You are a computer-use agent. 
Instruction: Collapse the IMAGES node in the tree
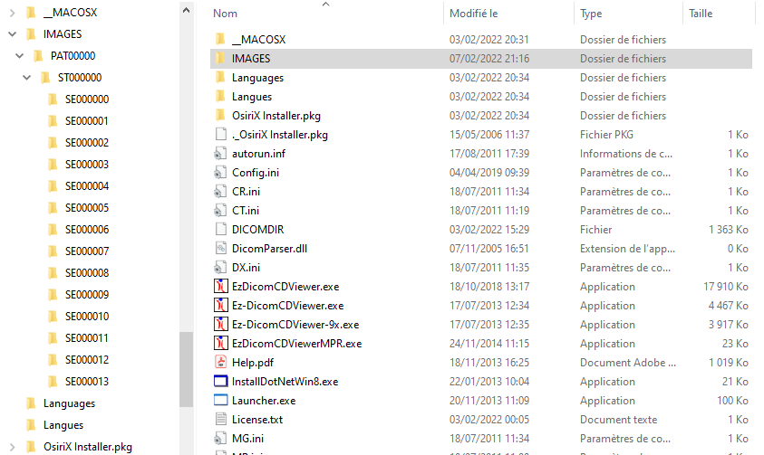coord(13,34)
